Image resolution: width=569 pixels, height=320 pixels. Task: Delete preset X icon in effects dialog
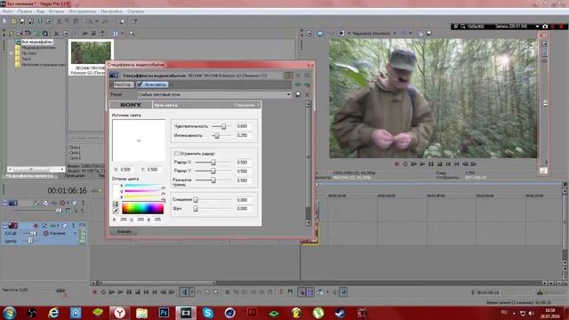[x=307, y=94]
